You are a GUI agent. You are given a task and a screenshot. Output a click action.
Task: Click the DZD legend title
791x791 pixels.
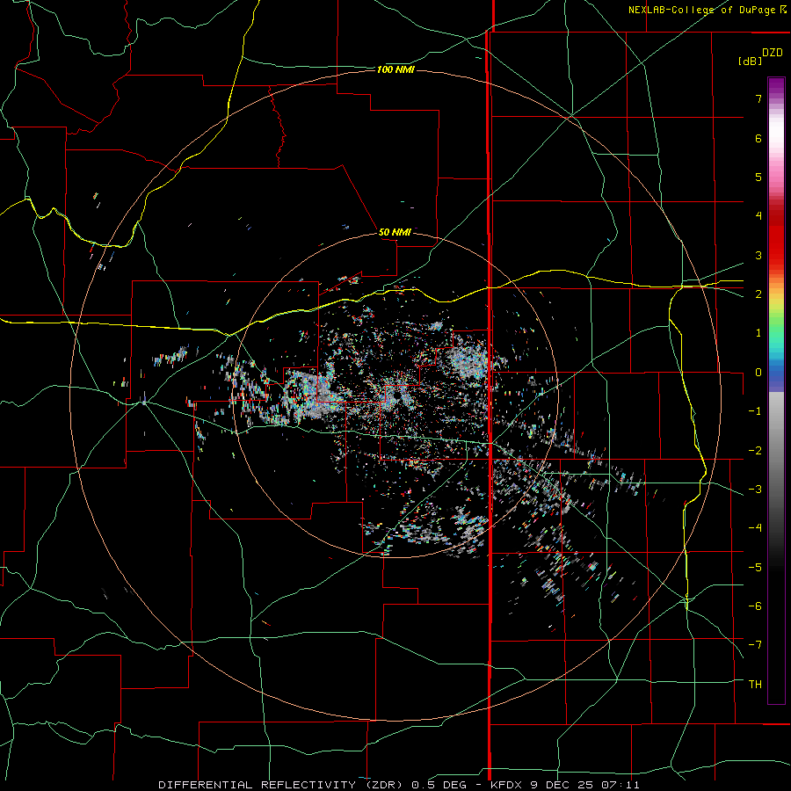tap(773, 53)
